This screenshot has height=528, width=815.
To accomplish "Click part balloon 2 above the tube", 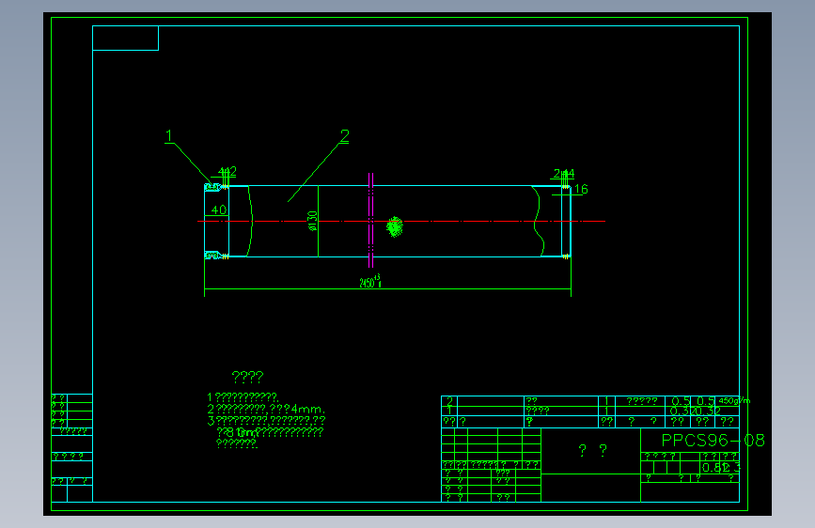I will point(345,136).
